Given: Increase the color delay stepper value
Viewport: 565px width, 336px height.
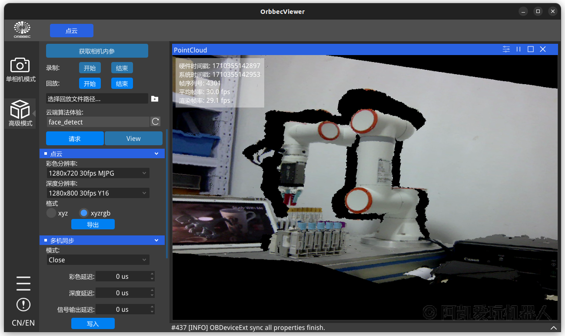Looking at the screenshot, I should coord(152,274).
